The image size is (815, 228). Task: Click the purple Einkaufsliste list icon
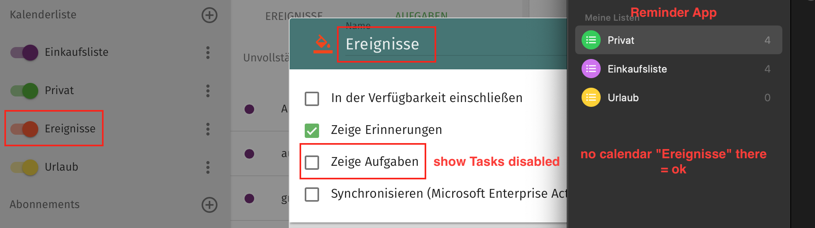[591, 69]
